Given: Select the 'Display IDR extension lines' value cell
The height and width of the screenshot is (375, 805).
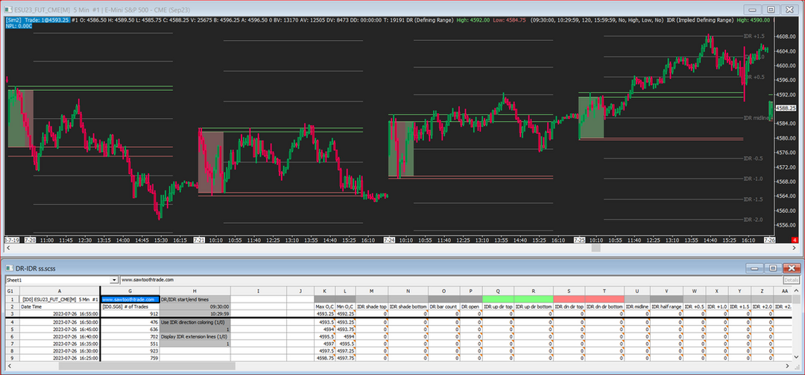Looking at the screenshot, I should 195,344.
